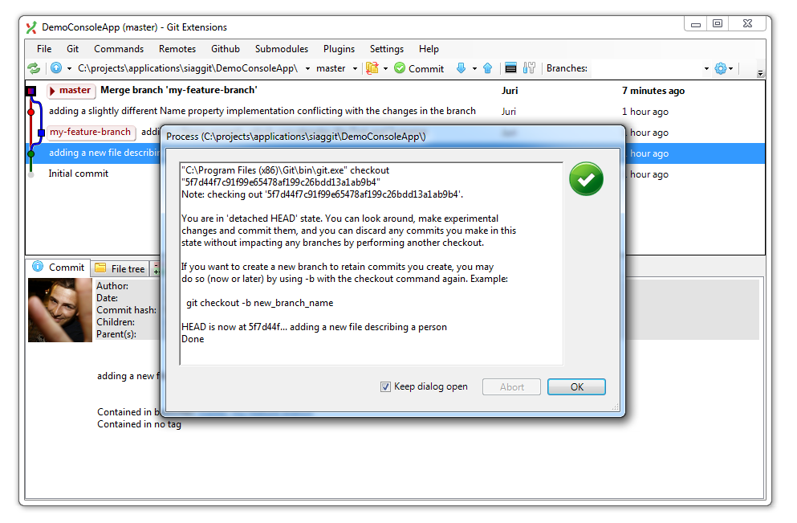Click the Branches filter input field
Screen dimensions: 797x523
click(645, 68)
